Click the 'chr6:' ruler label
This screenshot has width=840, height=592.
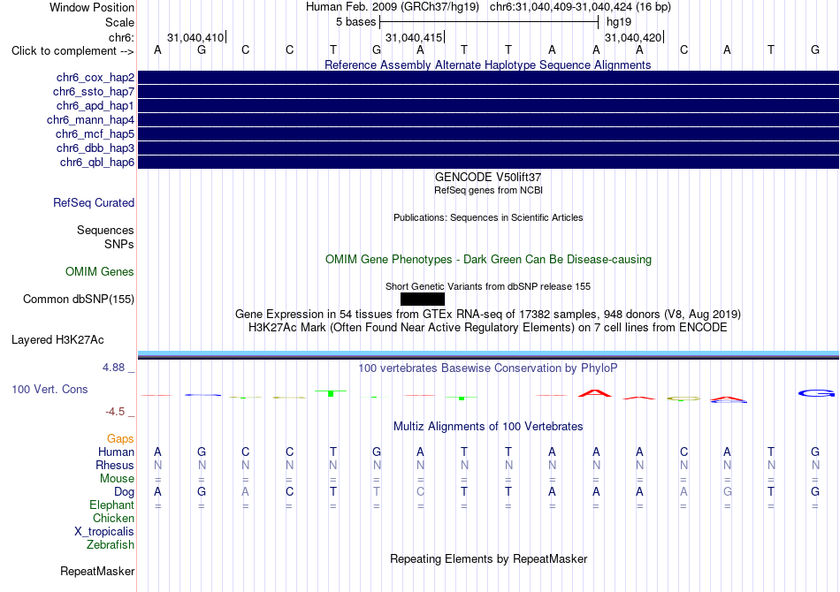(121, 37)
